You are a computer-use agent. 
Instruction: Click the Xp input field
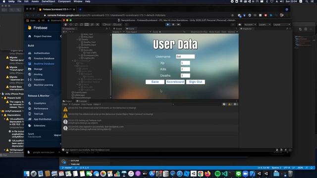point(185,63)
